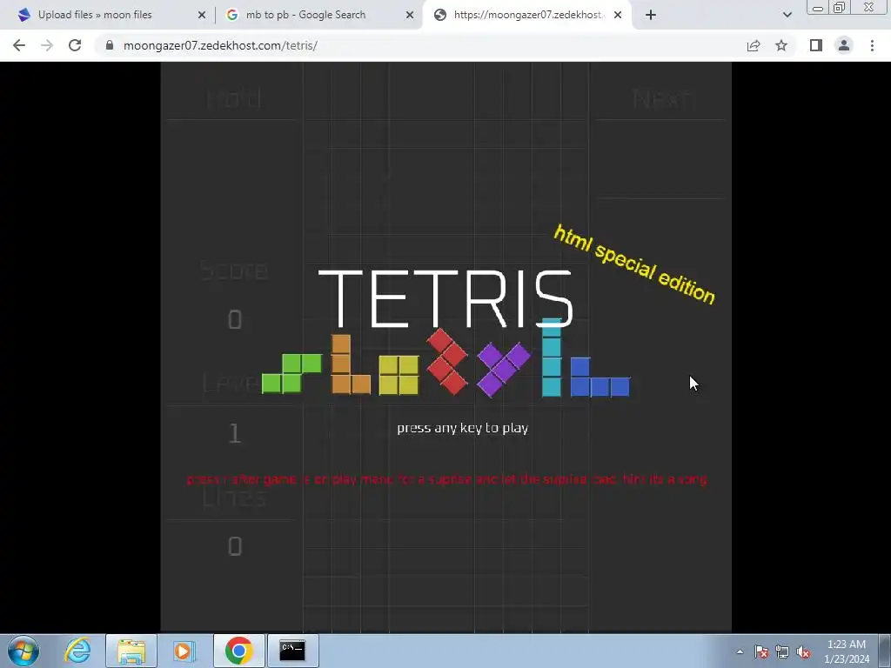This screenshot has width=891, height=668.
Task: Open Windows Explorer from the taskbar
Action: click(x=131, y=651)
